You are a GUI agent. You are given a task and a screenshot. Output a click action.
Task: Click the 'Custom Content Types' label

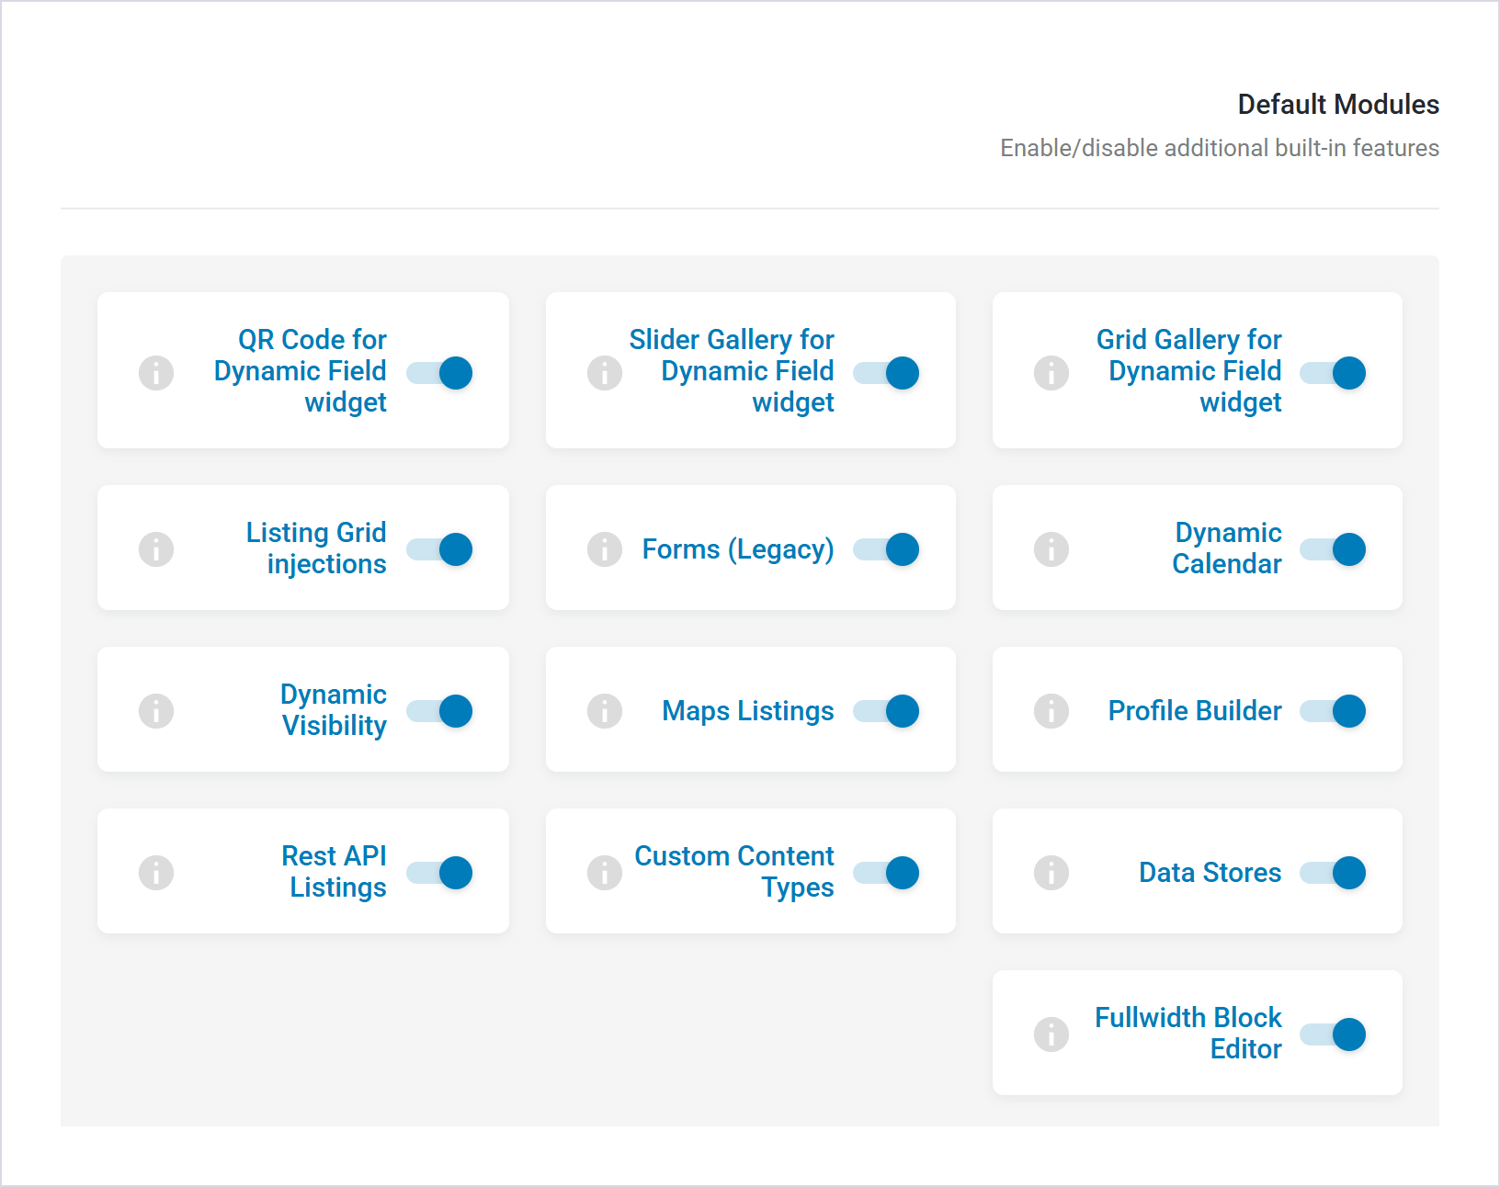734,872
